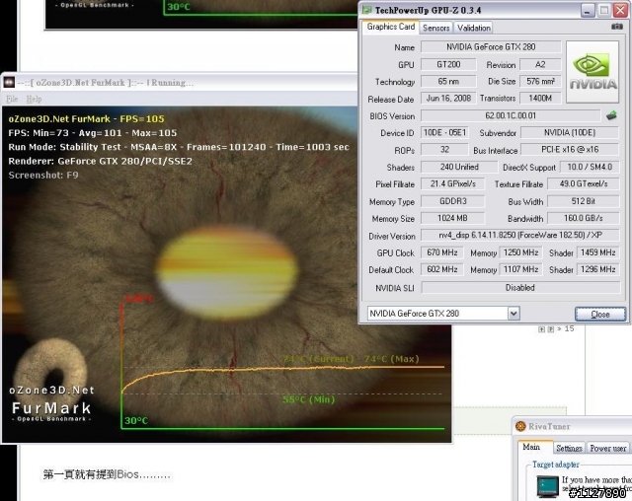Click the BIOS save chip icon in GPU-Z
This screenshot has width=632, height=501.
(611, 115)
